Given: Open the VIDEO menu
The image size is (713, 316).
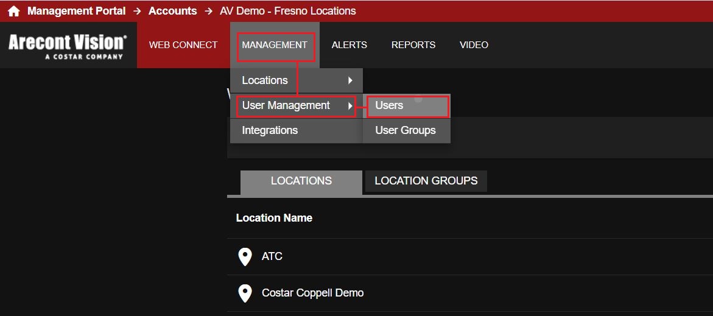Looking at the screenshot, I should (x=474, y=45).
